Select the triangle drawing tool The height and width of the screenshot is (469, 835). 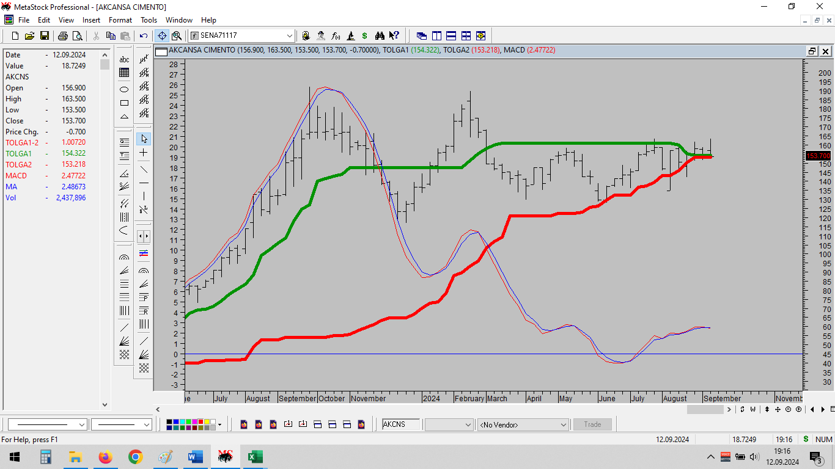pos(124,116)
